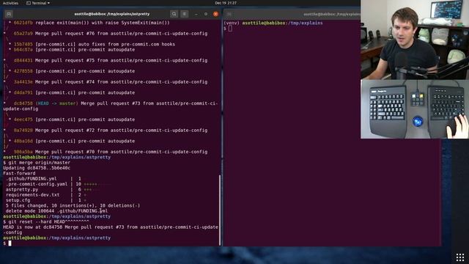Open the Terminal app menu in top bar
The height and width of the screenshot is (264, 469).
click(38, 3)
